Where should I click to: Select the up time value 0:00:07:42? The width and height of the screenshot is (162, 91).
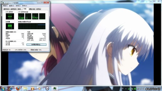tap(43, 38)
